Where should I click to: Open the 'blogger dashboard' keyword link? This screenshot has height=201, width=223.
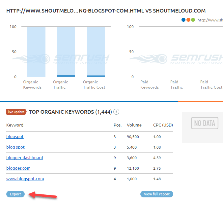25,158
